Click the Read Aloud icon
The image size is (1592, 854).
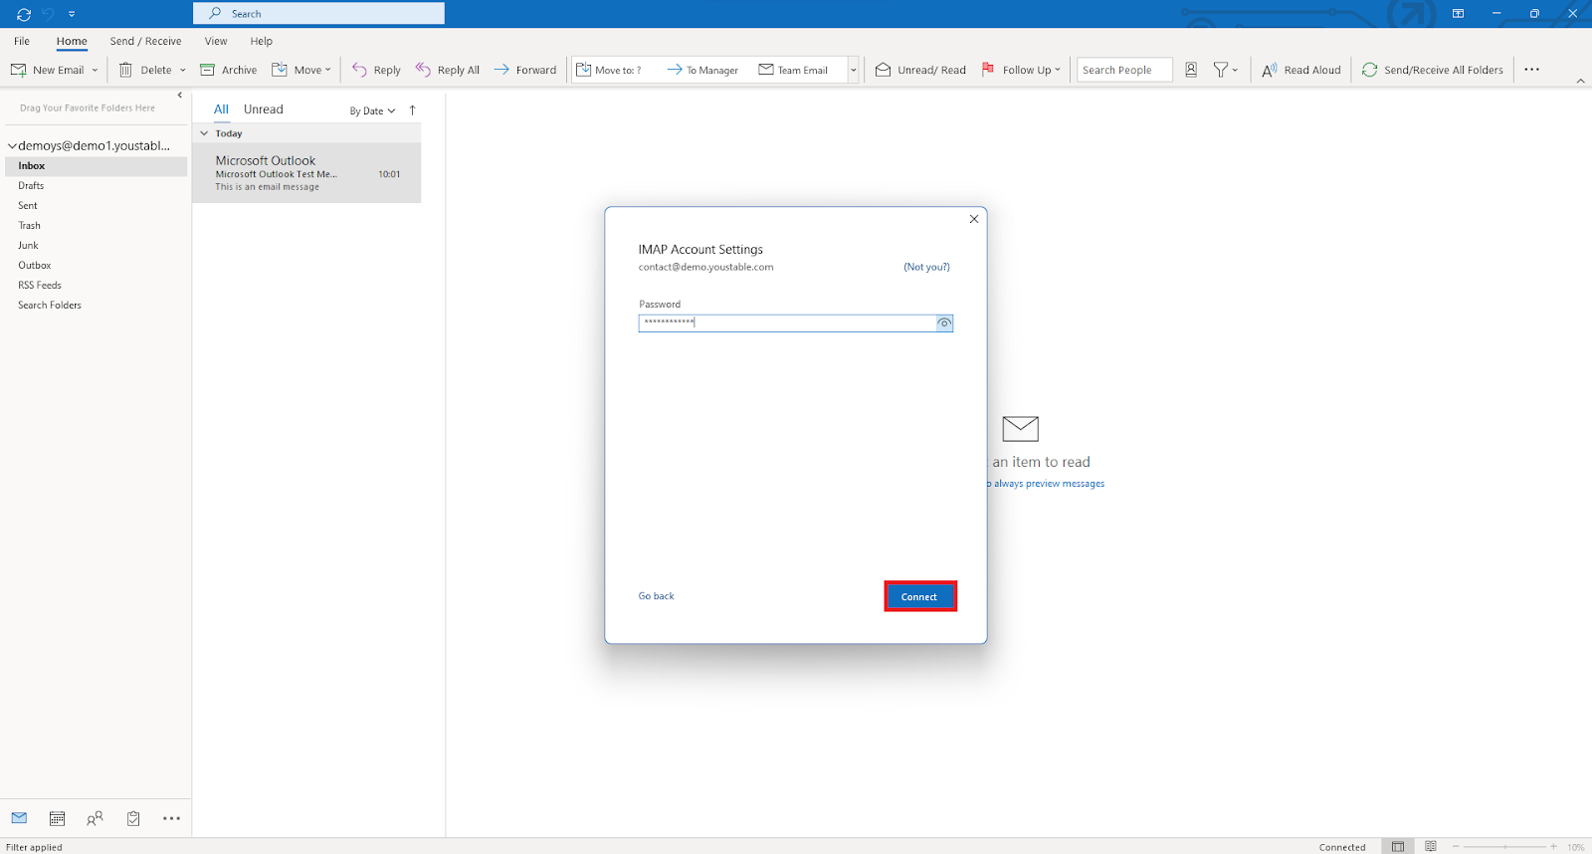pyautogui.click(x=1270, y=70)
